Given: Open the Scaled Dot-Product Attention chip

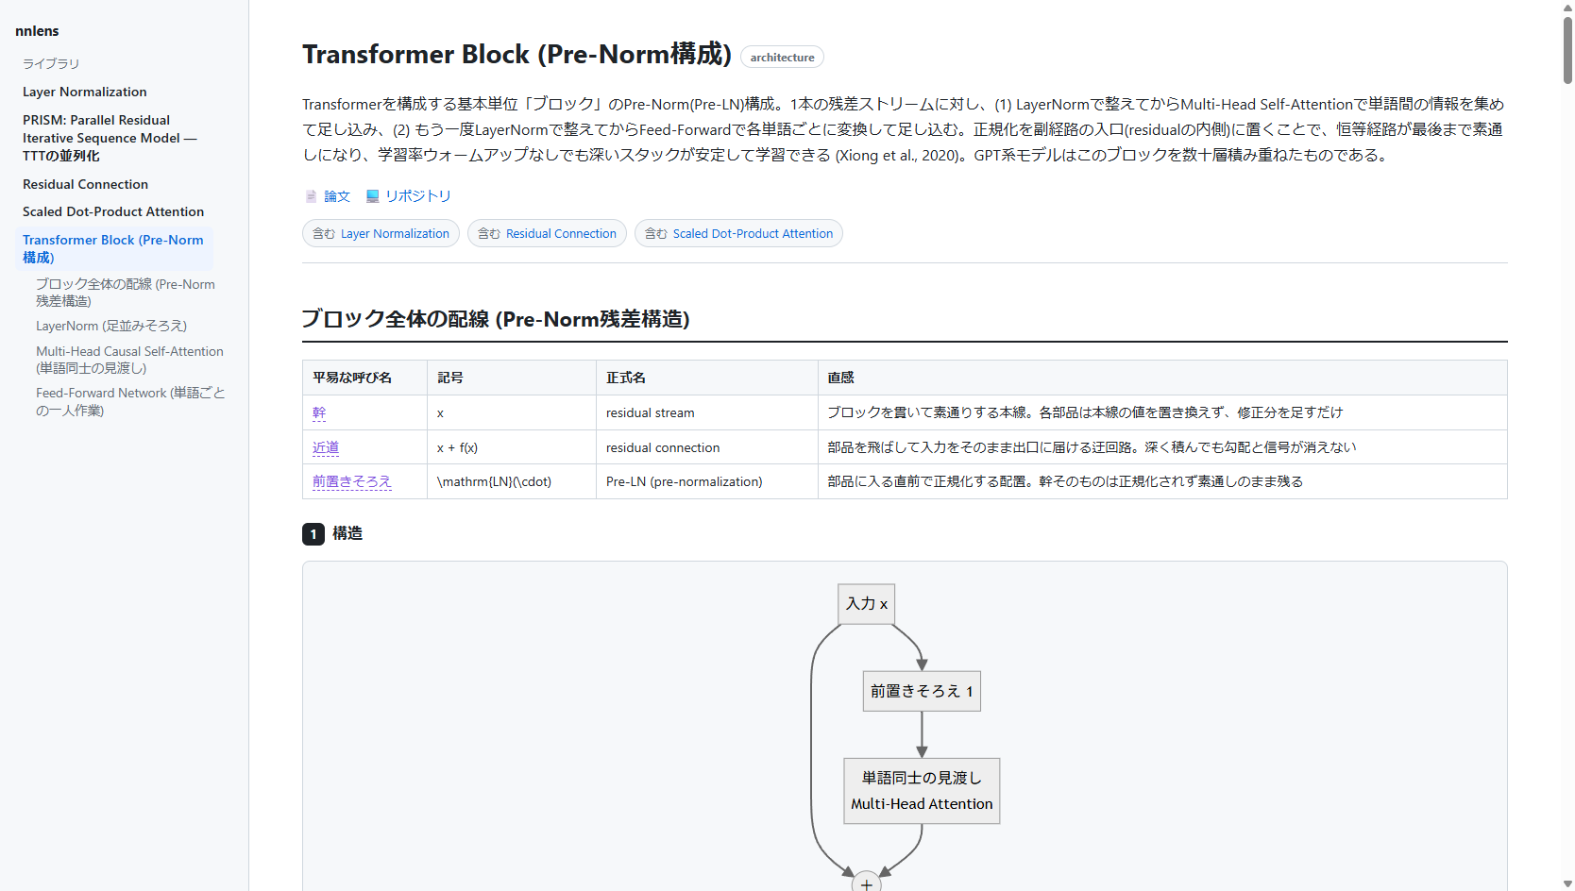Looking at the screenshot, I should pyautogui.click(x=738, y=233).
